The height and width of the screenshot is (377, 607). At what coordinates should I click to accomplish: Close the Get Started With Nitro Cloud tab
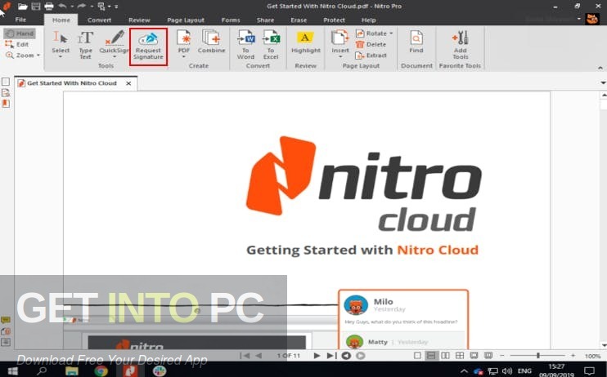(x=128, y=83)
